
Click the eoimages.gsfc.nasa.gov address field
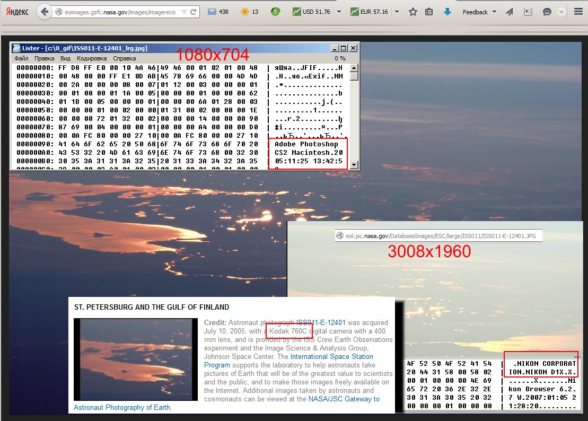click(120, 12)
